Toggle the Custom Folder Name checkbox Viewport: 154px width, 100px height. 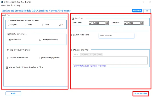pyautogui.click(x=73, y=35)
